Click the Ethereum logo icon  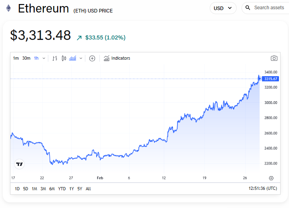coord(8,8)
